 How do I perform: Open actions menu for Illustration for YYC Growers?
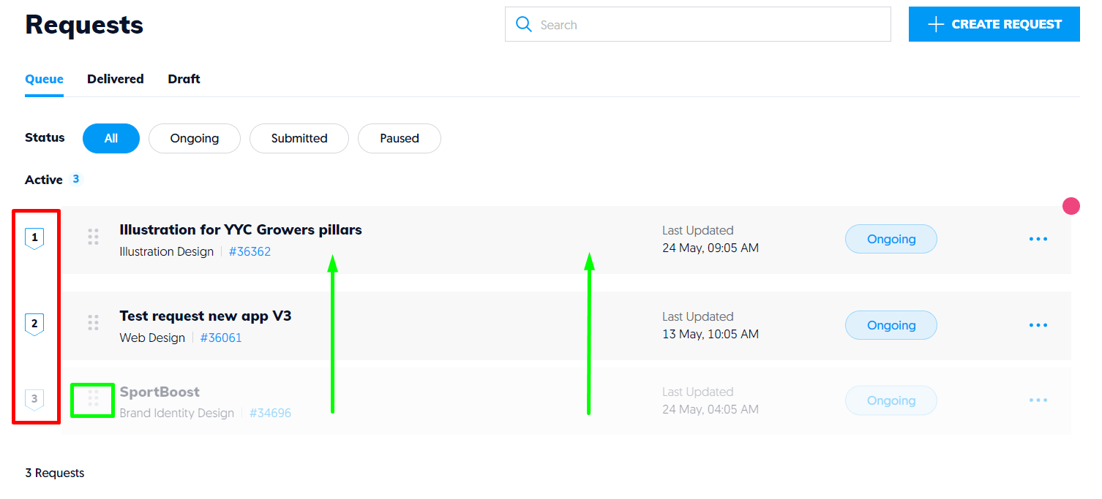tap(1038, 238)
